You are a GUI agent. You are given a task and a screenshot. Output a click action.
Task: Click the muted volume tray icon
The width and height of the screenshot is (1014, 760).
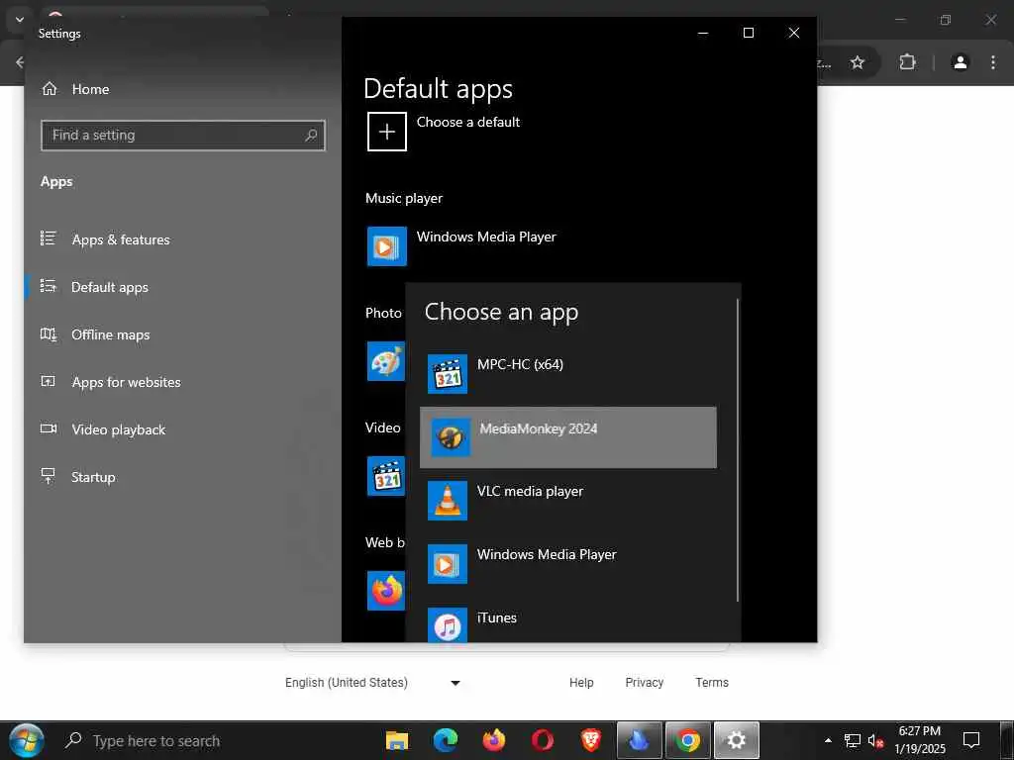point(875,741)
